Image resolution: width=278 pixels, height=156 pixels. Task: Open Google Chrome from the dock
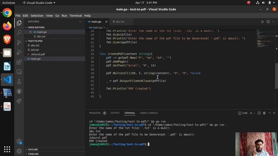point(7,13)
